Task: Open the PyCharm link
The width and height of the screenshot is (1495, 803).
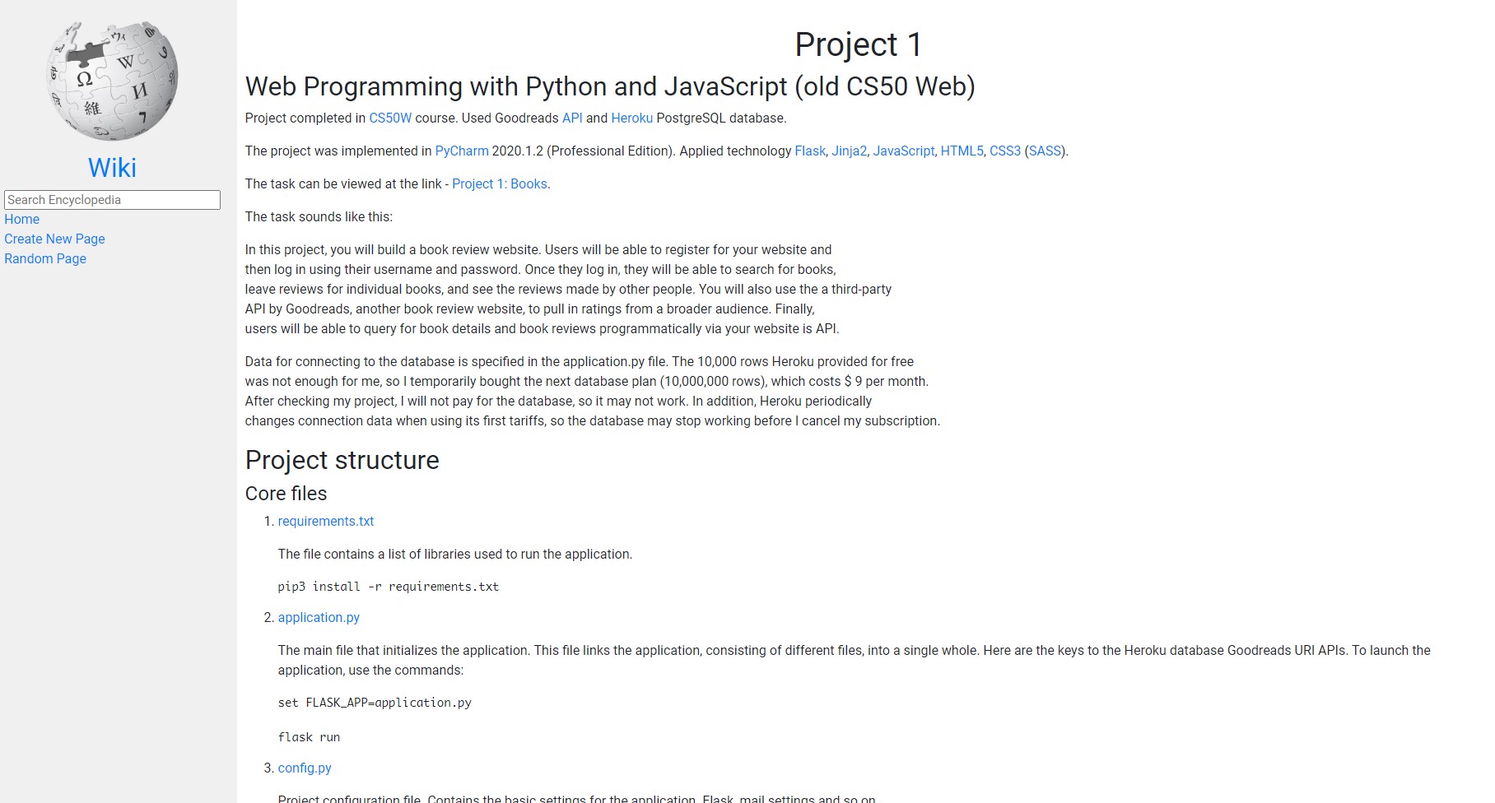Action: (x=462, y=151)
